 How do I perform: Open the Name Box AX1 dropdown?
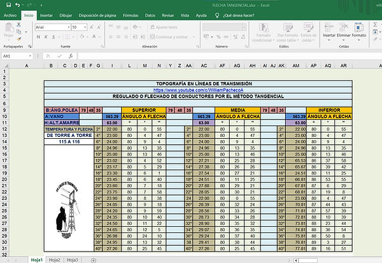tap(30, 56)
